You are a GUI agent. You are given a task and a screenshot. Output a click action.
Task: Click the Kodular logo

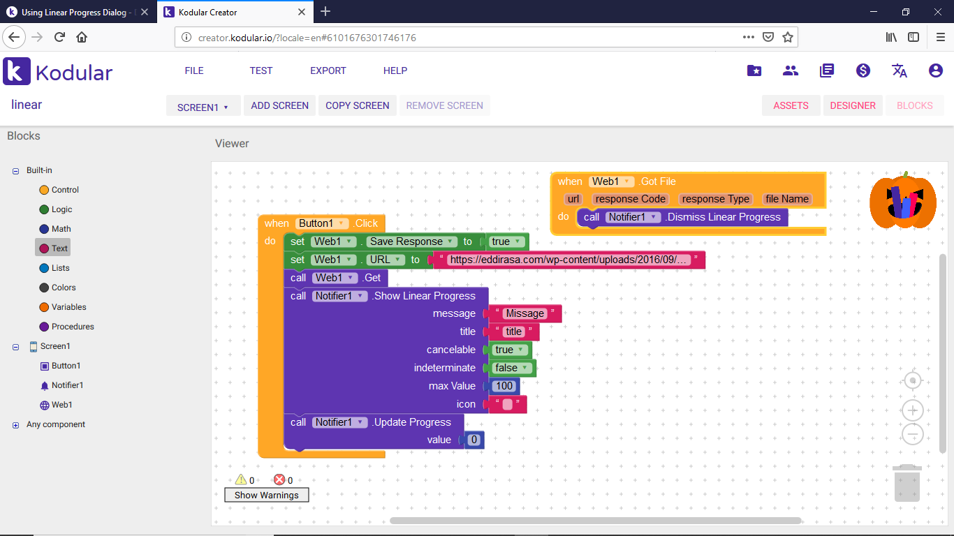58,71
